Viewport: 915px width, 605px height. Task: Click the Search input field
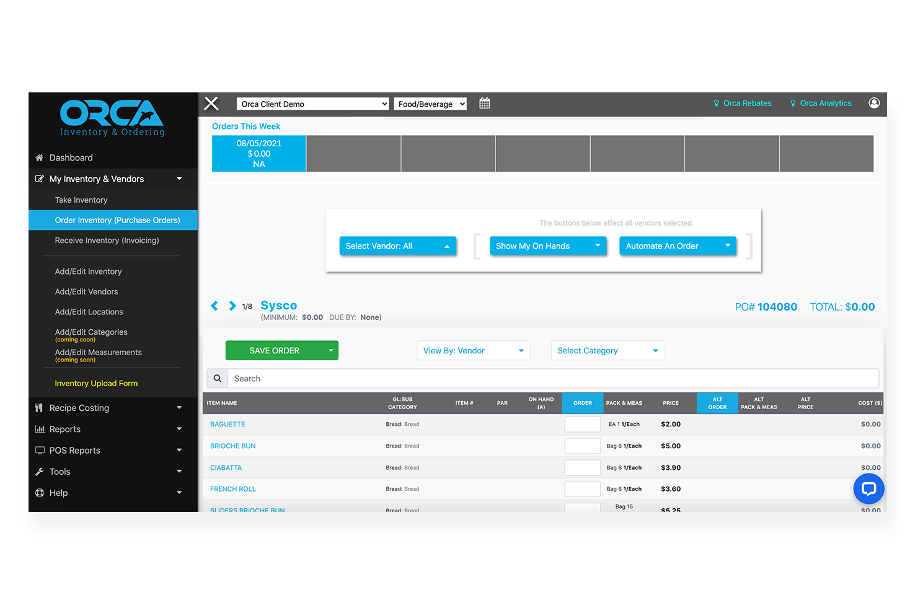point(553,378)
